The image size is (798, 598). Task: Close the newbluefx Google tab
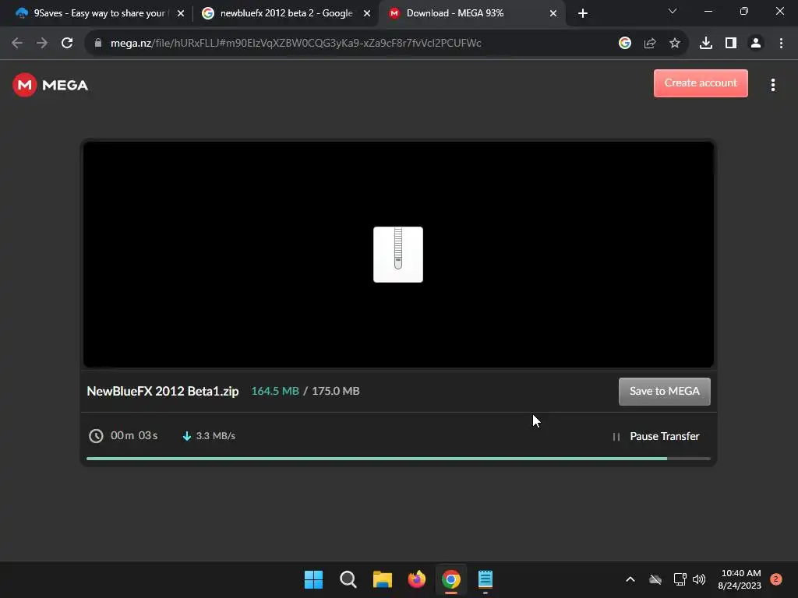click(367, 13)
